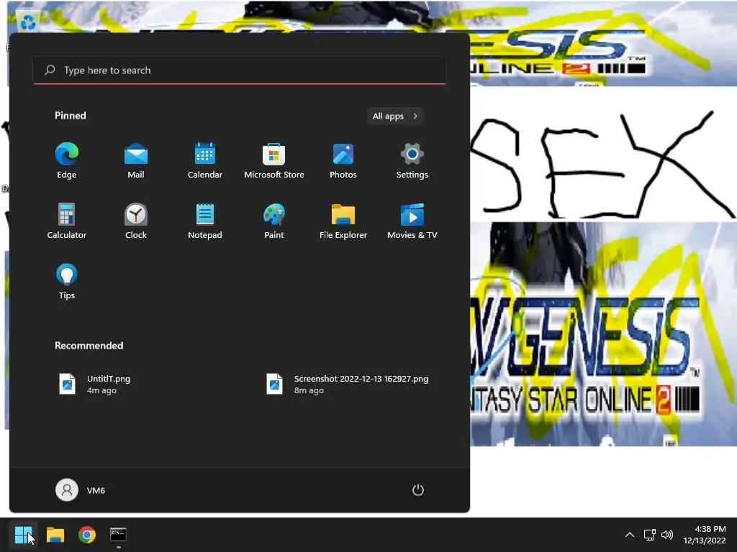Screen dimensions: 737x552
Task: Open the Recycle Bin on desktop
Action: 28,22
